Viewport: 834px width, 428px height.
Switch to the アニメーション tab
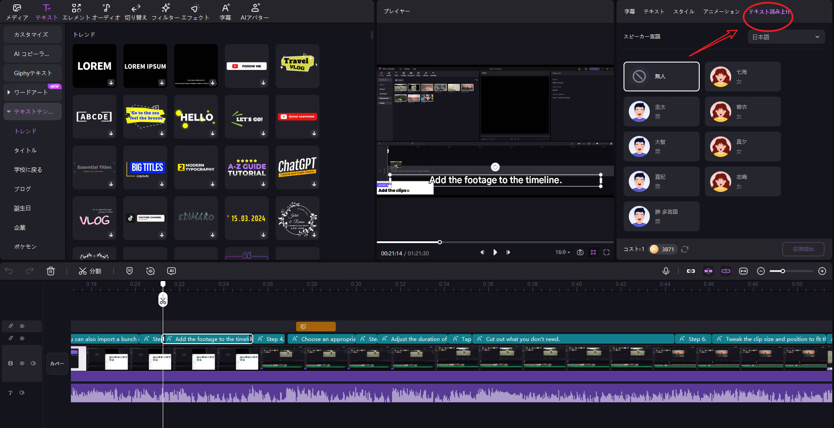pos(721,12)
